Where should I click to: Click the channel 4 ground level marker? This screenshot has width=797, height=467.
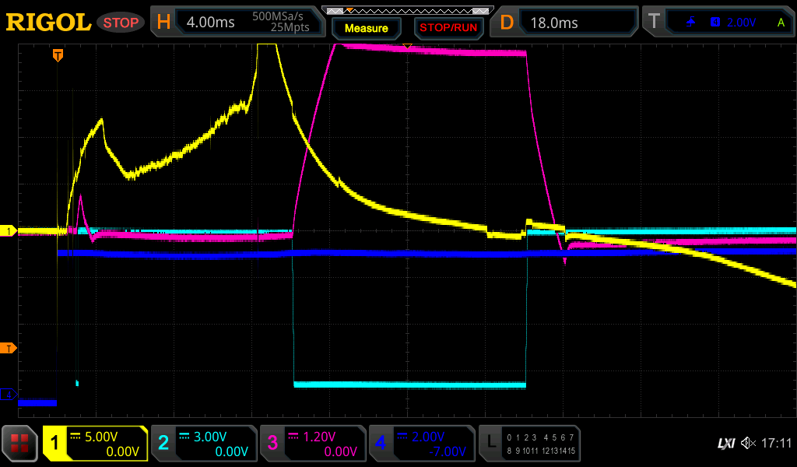pyautogui.click(x=9, y=395)
